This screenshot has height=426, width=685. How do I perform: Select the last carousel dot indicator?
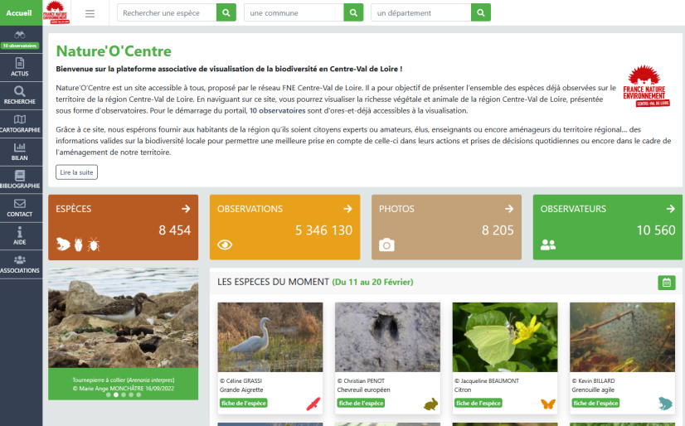138,395
